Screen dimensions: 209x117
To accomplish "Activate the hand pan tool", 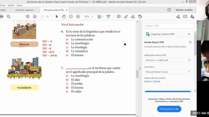I will pyautogui.click(x=64, y=17).
